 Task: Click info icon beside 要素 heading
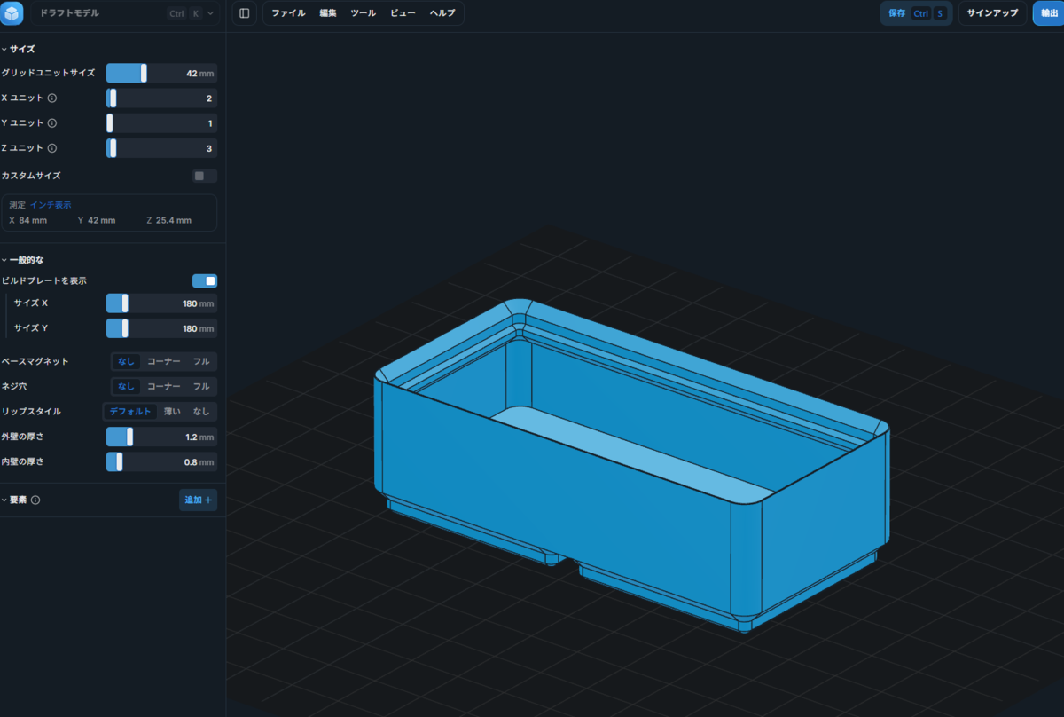click(35, 500)
